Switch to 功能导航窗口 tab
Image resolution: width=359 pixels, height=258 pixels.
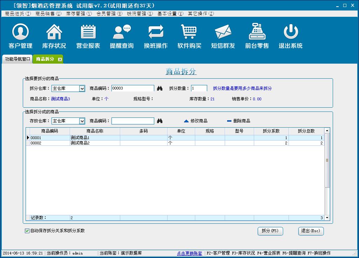(18, 59)
